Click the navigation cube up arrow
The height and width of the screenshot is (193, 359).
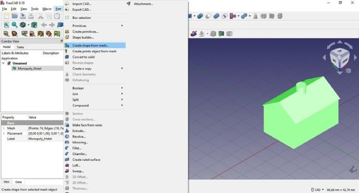click(x=340, y=42)
